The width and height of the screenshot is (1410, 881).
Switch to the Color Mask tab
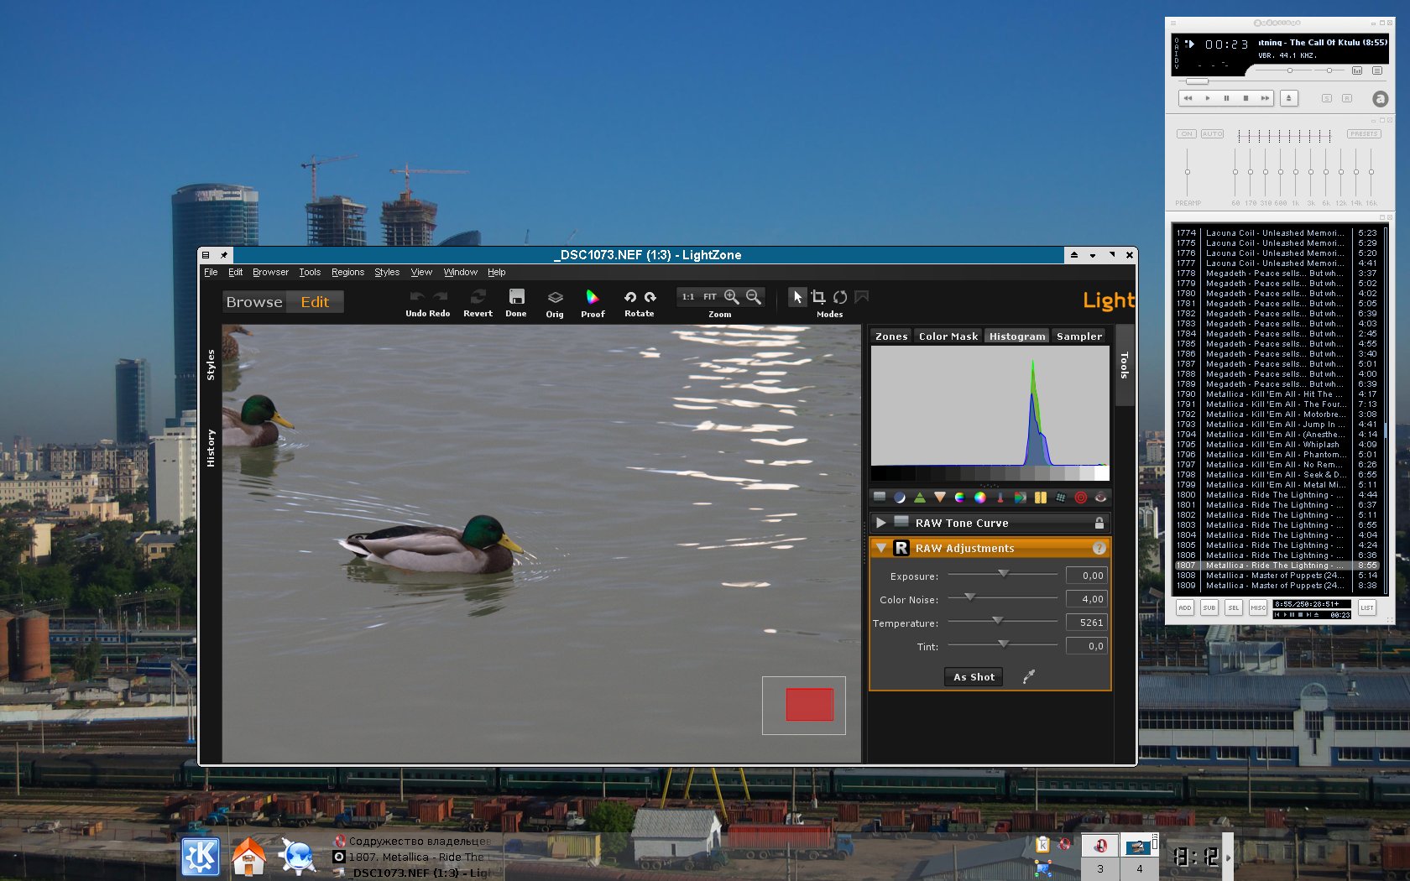[948, 336]
